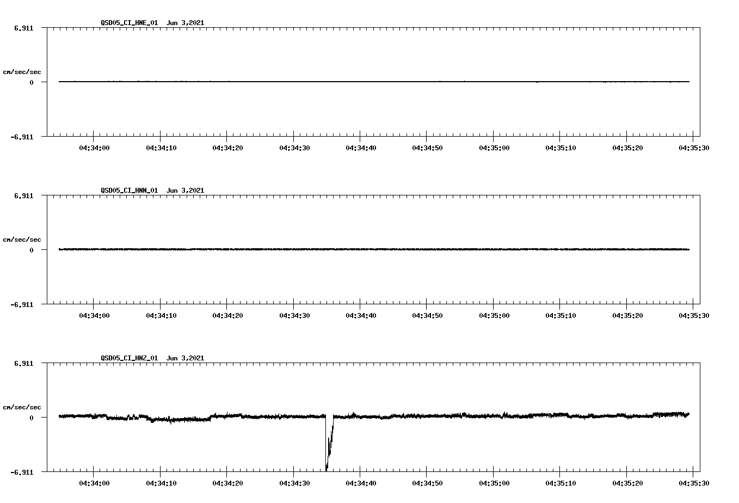Image resolution: width=739 pixels, height=503 pixels.
Task: Click the 04:35:30 time label under the HNN plot
Action: click(x=693, y=315)
